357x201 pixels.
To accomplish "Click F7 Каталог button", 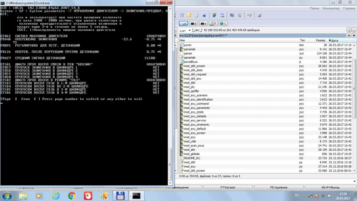I will click(x=228, y=187).
